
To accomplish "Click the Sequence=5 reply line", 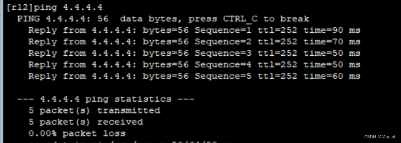I will click(x=194, y=76).
